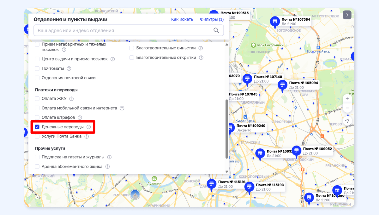Click the magnifier search icon
The image size is (379, 215).
point(216,30)
